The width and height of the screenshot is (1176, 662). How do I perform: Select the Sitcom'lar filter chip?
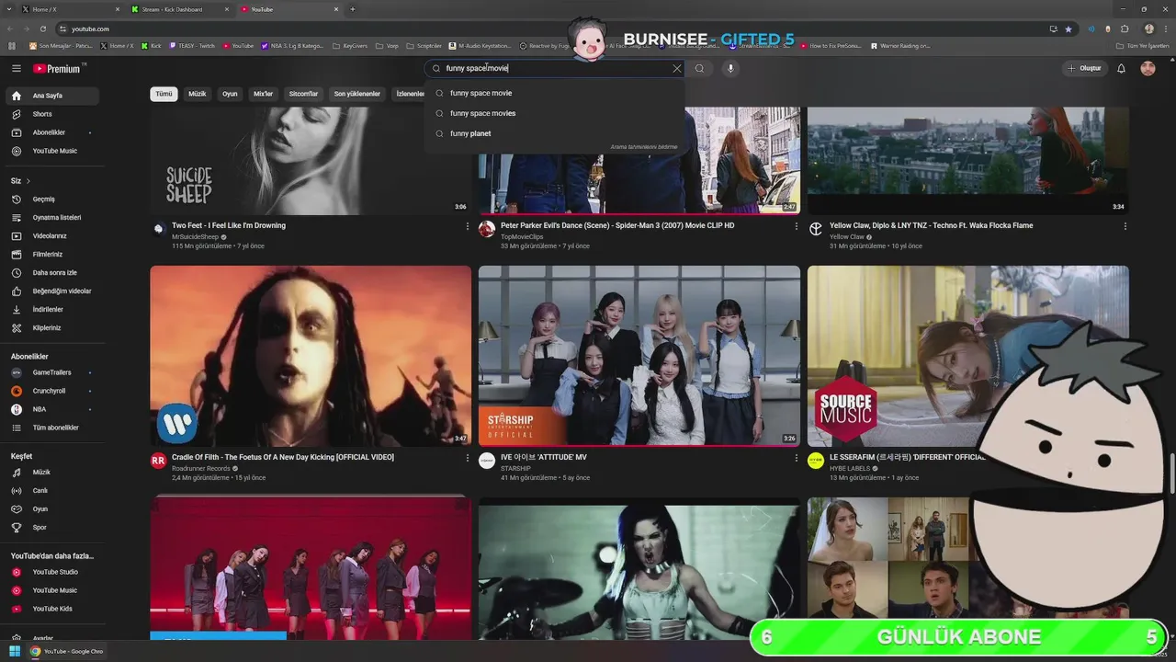[x=303, y=94]
